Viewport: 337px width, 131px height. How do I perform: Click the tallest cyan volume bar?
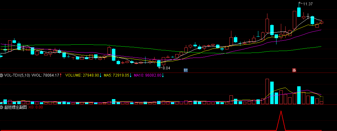[272, 93]
